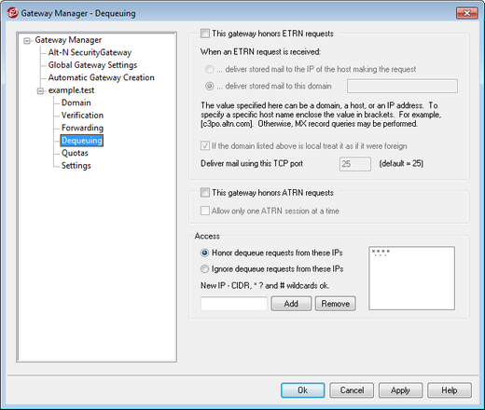The width and height of the screenshot is (485, 410).
Task: Select 'Ignore dequeue requests from these IPs'
Action: pos(204,269)
